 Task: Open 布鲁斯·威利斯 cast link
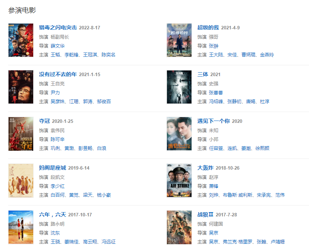(238, 195)
